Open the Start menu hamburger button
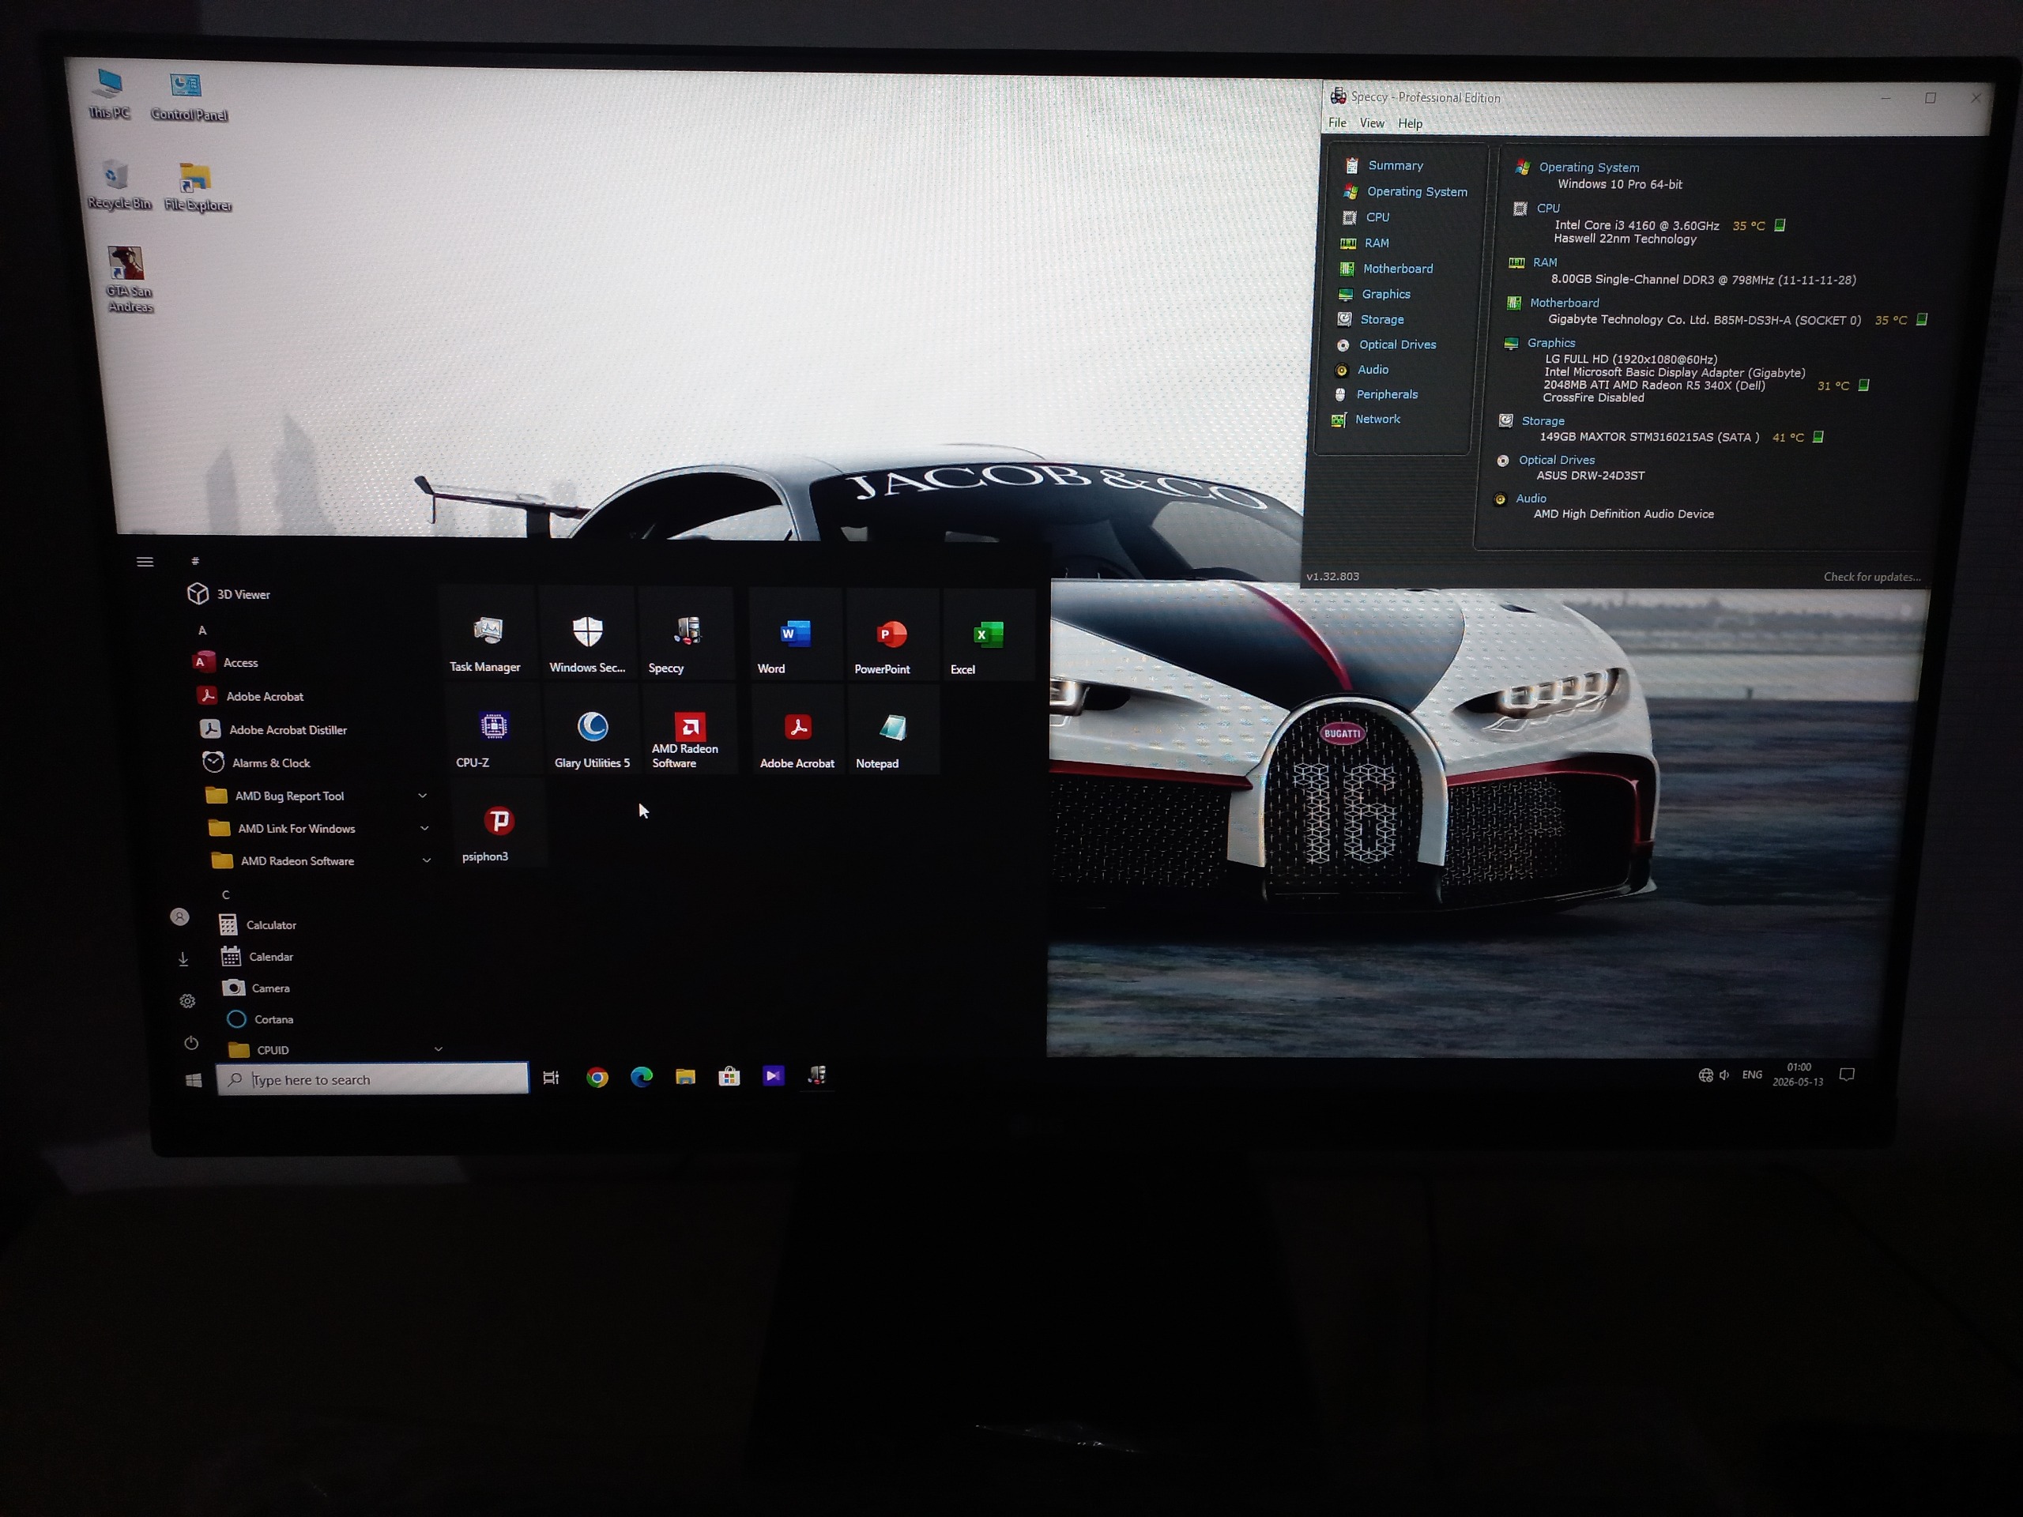Viewport: 2023px width, 1517px height. (145, 562)
